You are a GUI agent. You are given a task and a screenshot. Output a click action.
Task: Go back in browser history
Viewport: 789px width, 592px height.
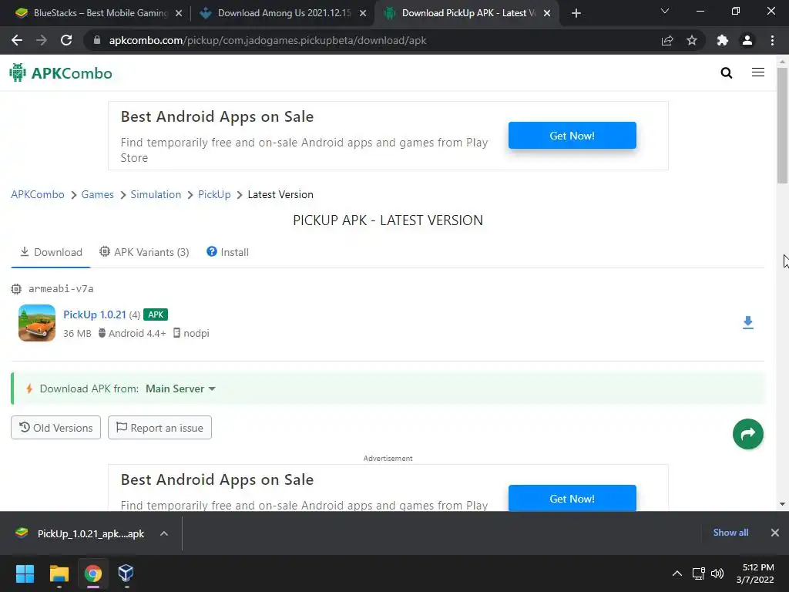tap(17, 40)
